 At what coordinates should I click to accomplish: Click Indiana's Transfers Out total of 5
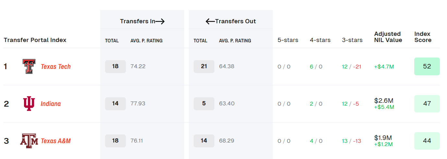pyautogui.click(x=204, y=103)
